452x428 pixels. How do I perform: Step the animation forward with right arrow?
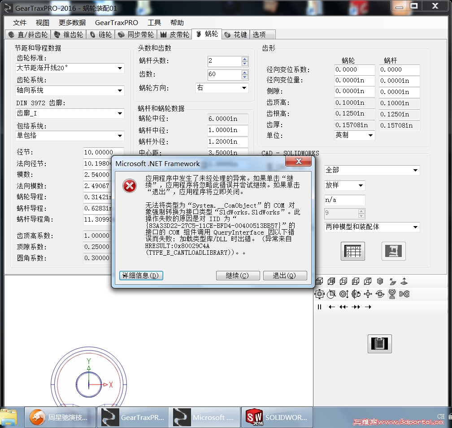(369, 307)
